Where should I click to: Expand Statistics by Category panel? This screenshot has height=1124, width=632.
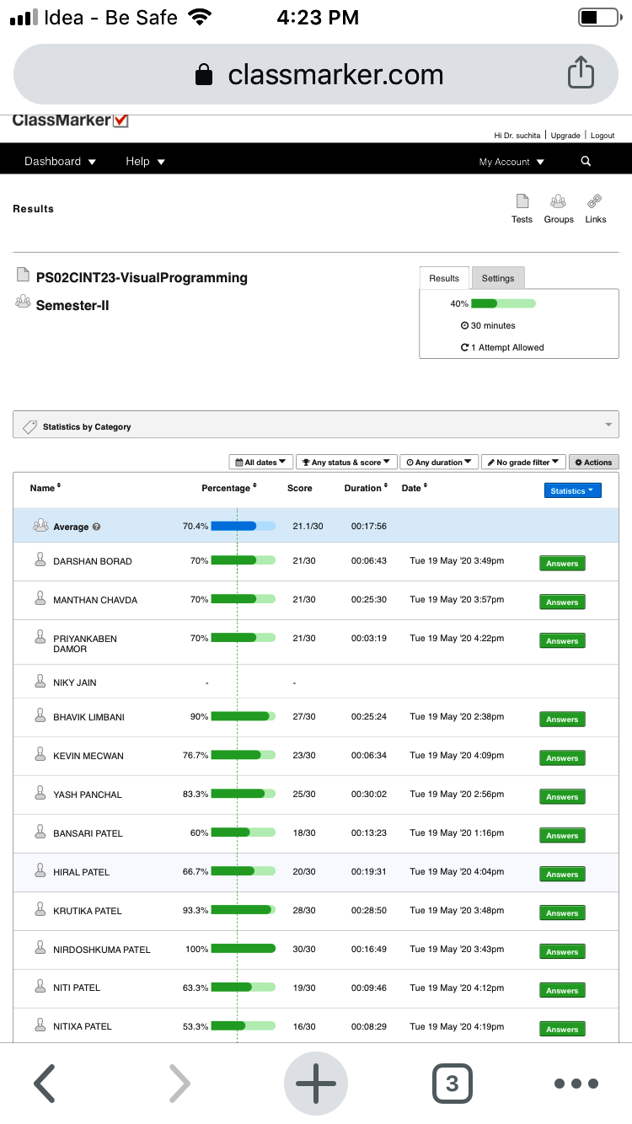(x=316, y=425)
